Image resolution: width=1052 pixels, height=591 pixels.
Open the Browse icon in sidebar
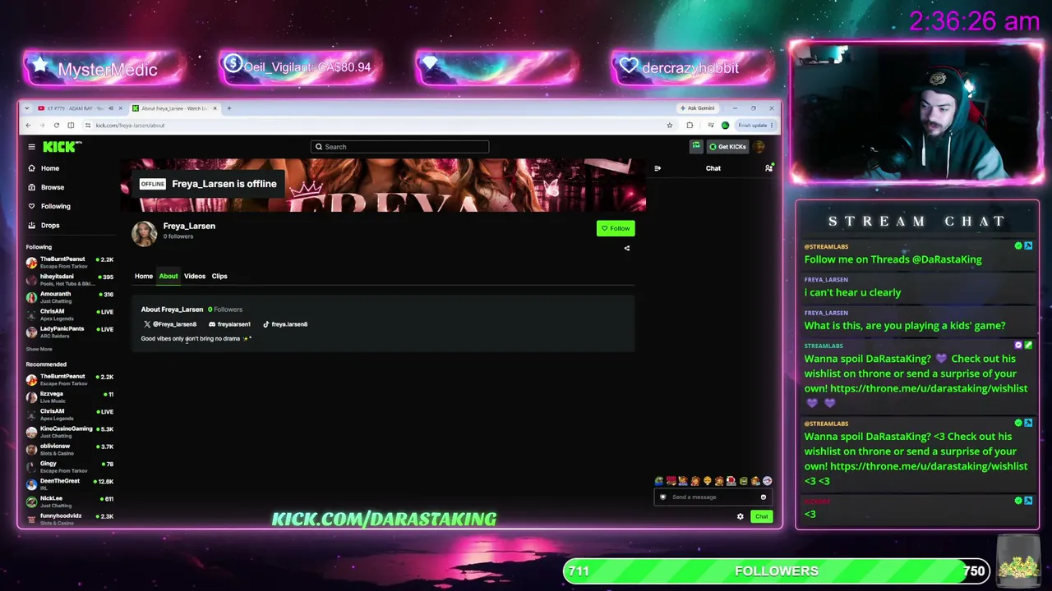pyautogui.click(x=31, y=187)
